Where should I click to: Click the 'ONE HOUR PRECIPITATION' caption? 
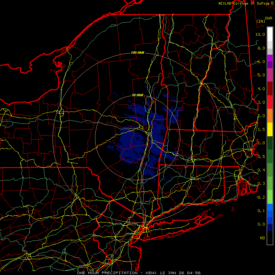tap(107, 273)
